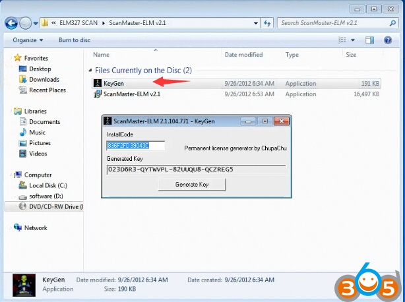Click the Desktop icon in sidebar
The height and width of the screenshot is (302, 405).
point(22,69)
